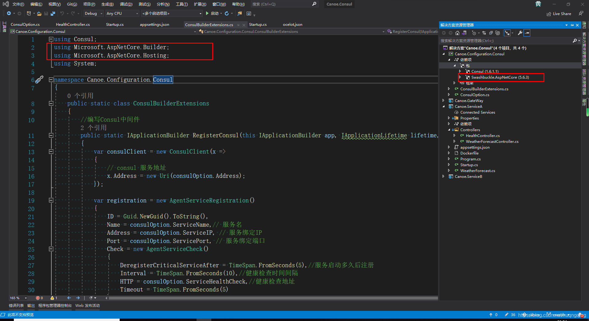Click the New Project toolbar icon
Image resolution: width=589 pixels, height=321 pixels.
[29, 13]
